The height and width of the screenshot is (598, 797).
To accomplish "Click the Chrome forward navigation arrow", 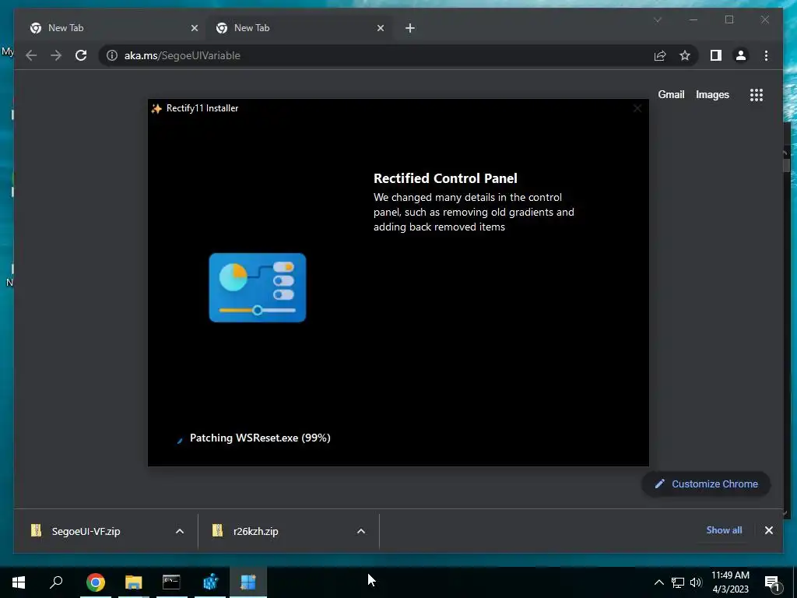I will [56, 55].
